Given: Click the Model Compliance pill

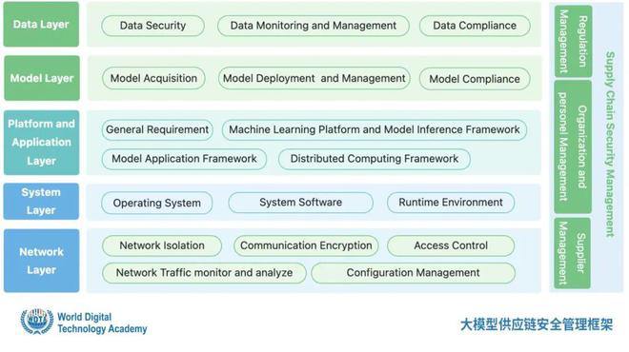Looking at the screenshot, I should pos(475,79).
